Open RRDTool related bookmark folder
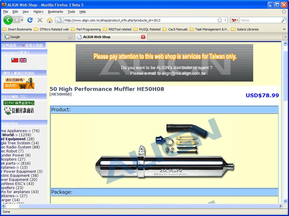 pos(117,29)
